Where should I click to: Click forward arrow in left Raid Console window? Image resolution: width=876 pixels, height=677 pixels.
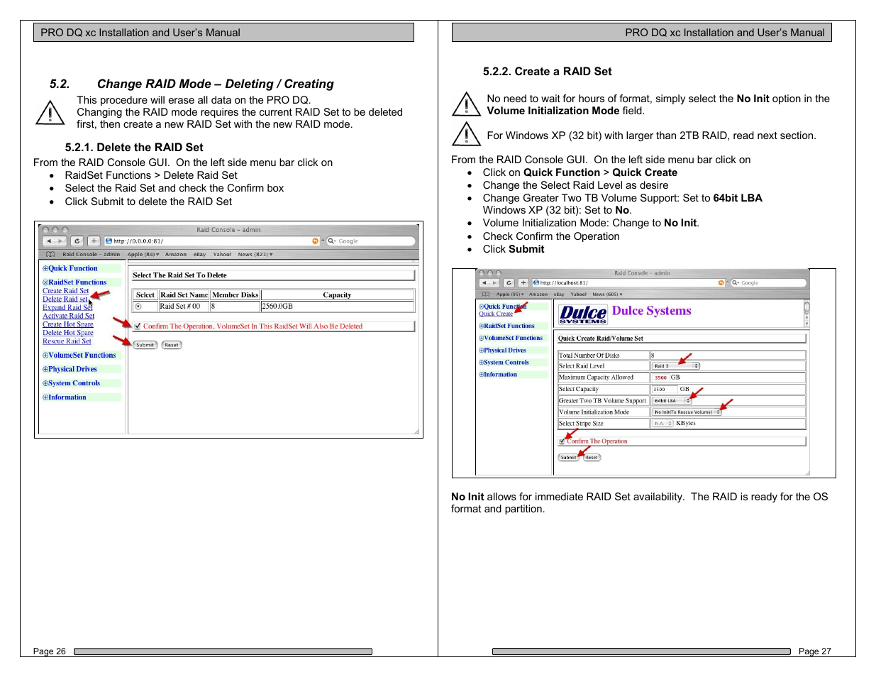pyautogui.click(x=60, y=241)
